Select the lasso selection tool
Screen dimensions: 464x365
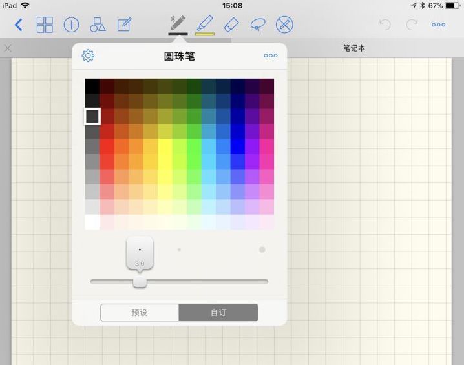point(258,25)
